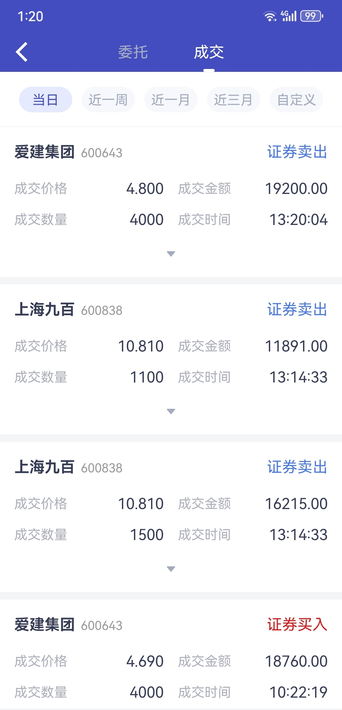
Task: Open the 上海九百 16215.00 trade record
Action: (x=171, y=517)
